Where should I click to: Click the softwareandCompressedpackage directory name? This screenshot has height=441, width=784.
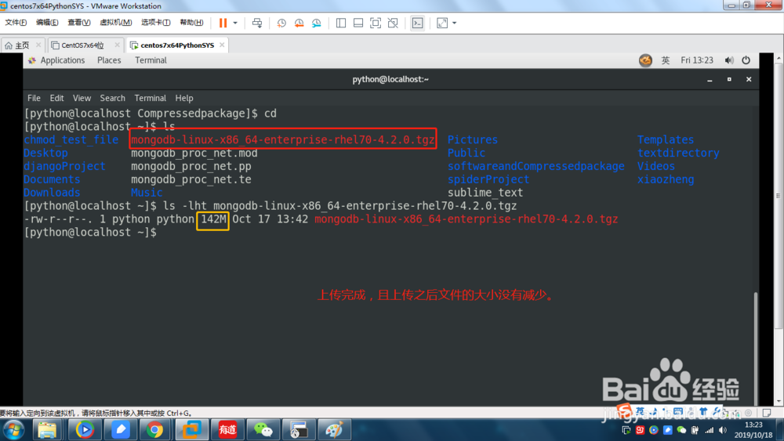coord(536,166)
